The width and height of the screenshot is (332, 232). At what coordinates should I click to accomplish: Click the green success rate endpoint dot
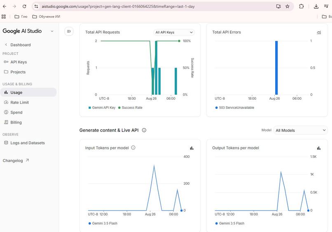click(179, 41)
